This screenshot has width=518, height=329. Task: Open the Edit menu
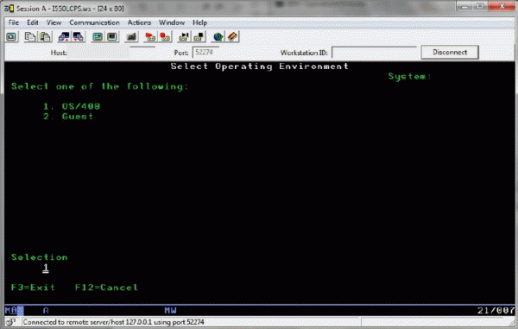click(33, 22)
